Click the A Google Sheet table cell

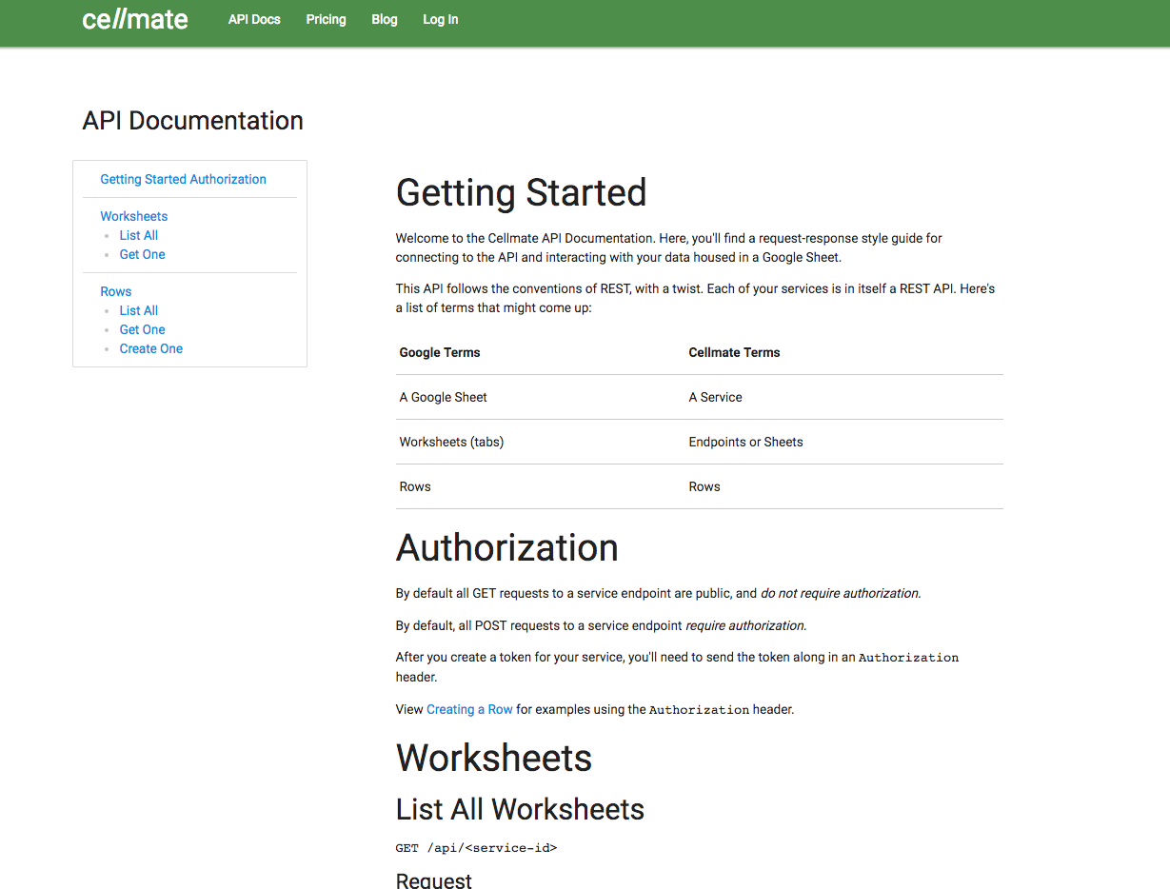pos(444,397)
